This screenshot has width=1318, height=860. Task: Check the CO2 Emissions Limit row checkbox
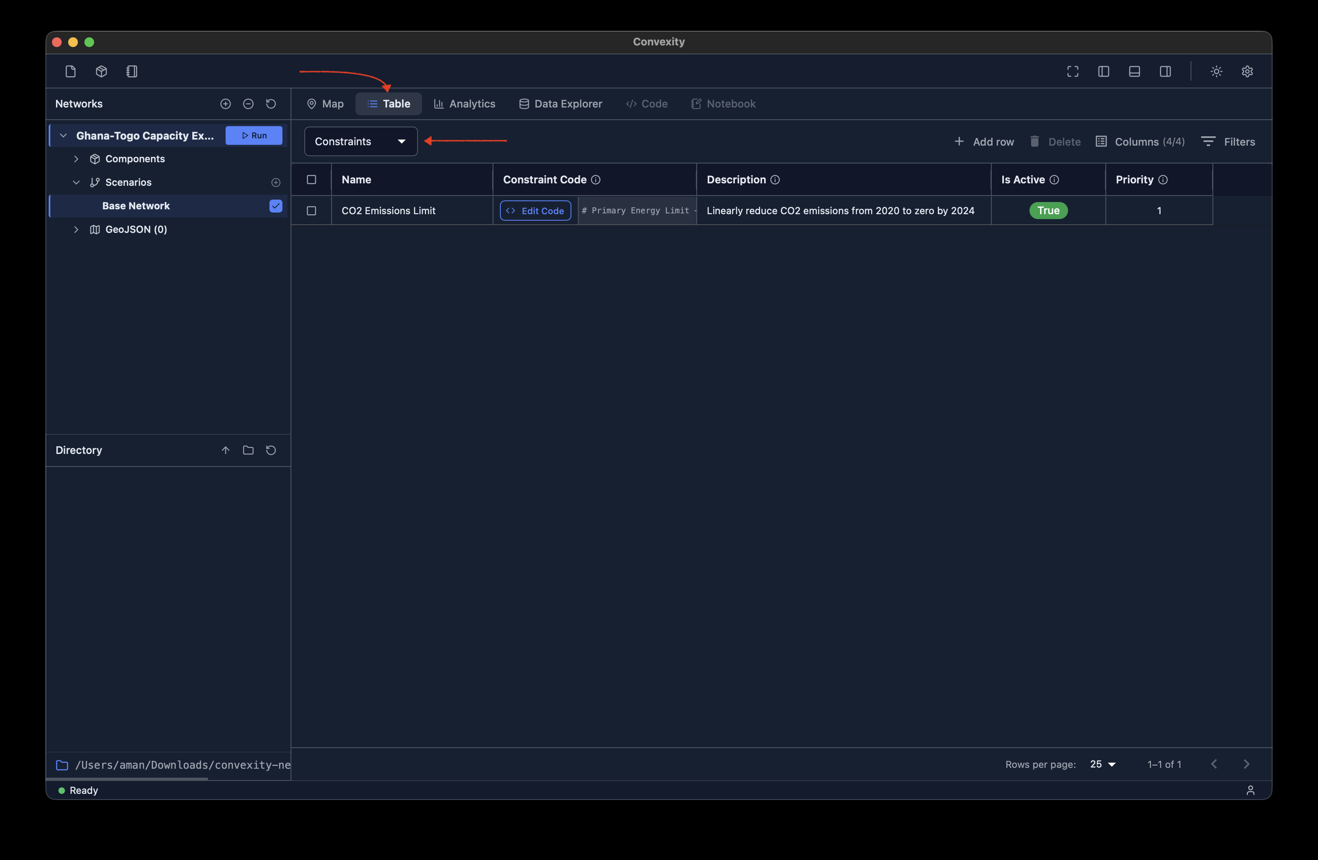311,211
